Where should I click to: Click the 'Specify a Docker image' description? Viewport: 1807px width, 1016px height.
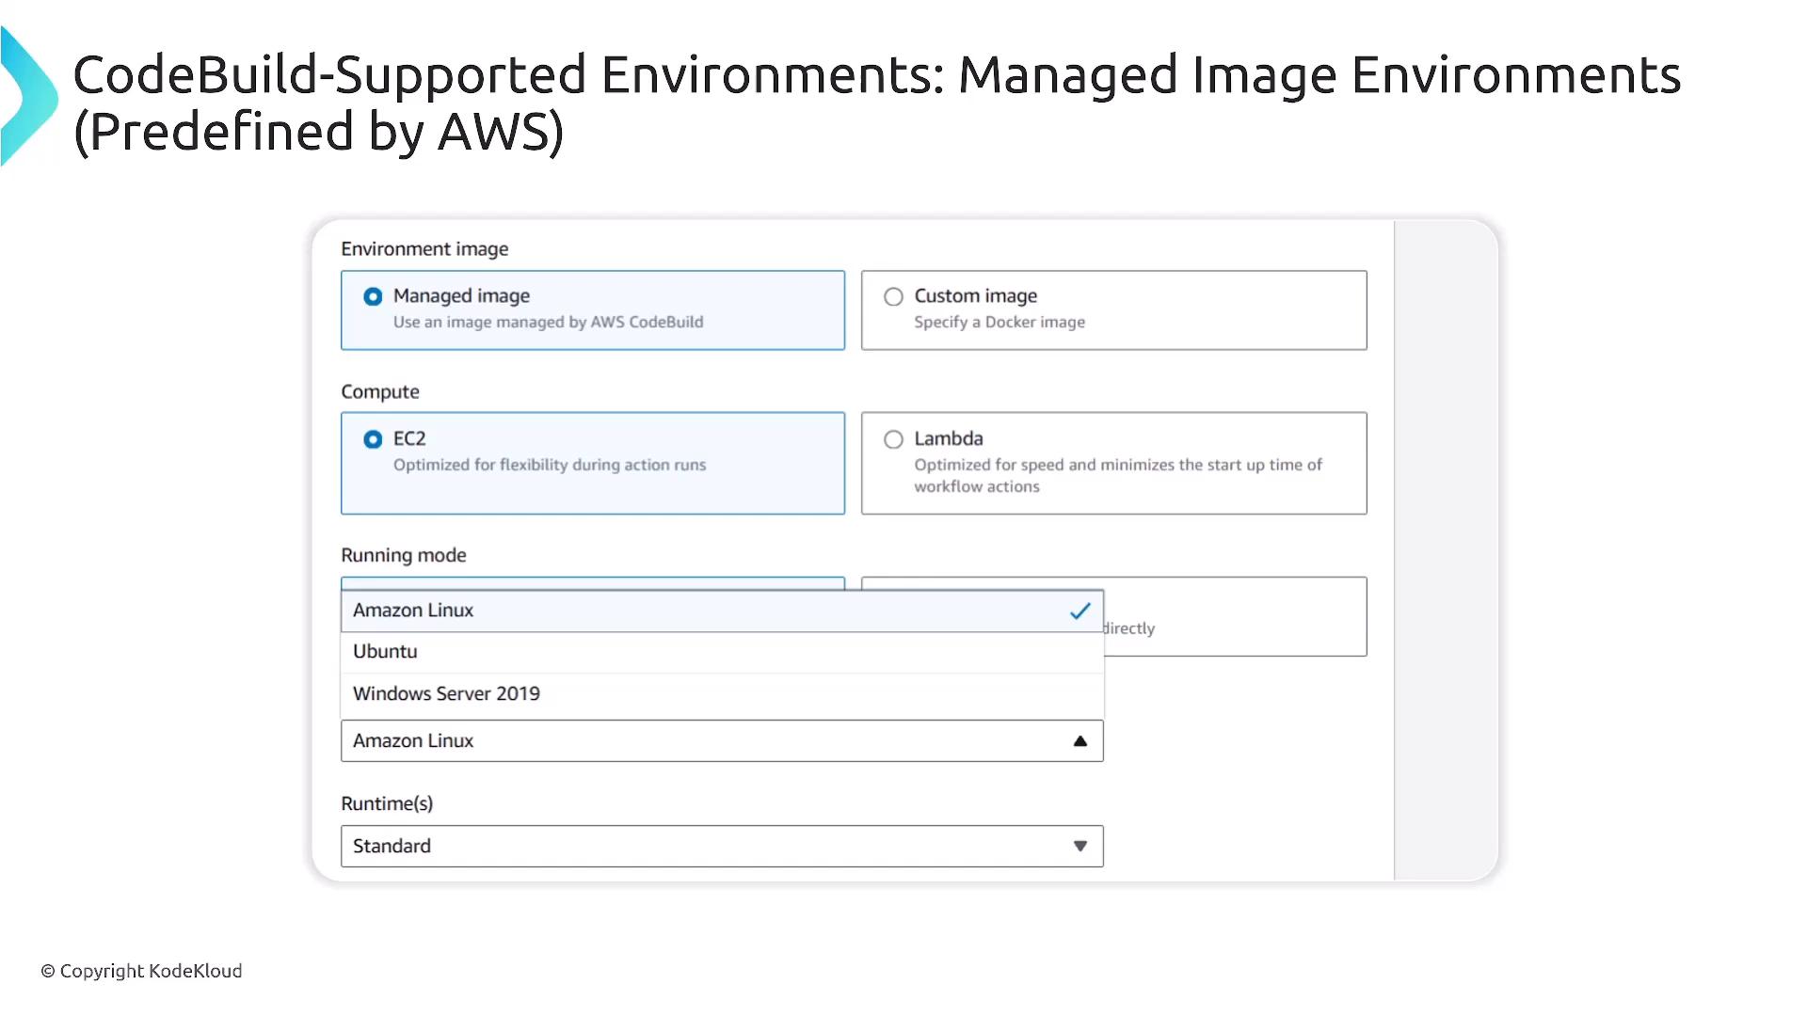pyautogui.click(x=999, y=322)
